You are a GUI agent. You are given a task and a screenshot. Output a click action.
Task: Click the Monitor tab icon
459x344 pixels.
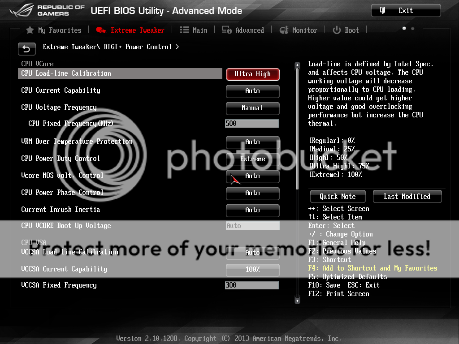(284, 30)
